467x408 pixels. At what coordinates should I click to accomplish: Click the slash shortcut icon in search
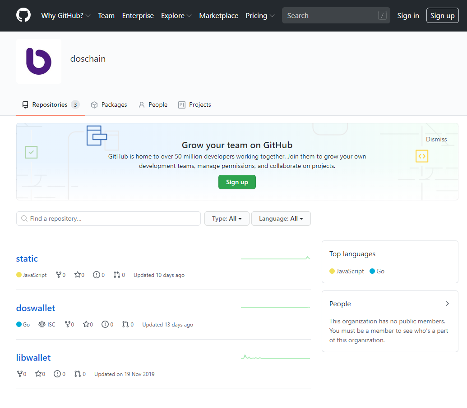pos(382,15)
